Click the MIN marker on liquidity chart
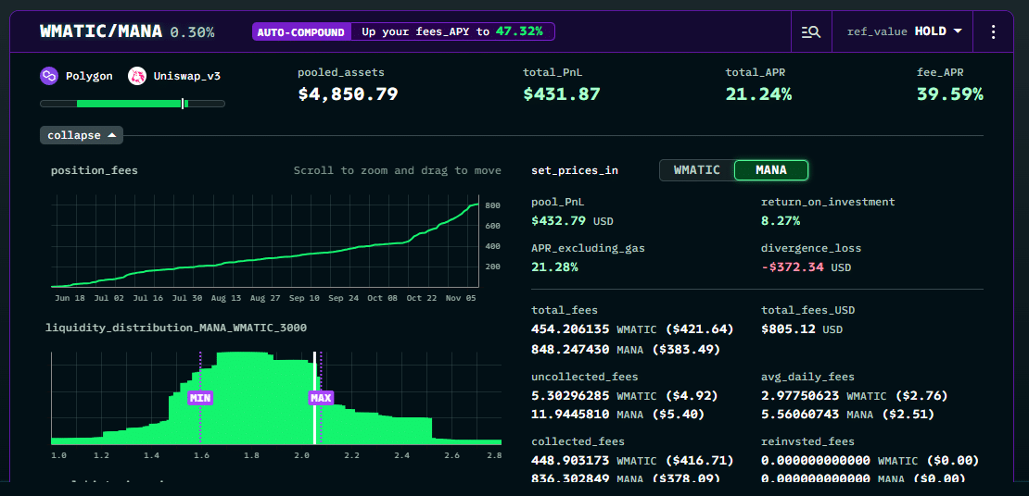1029x496 pixels. pos(200,398)
